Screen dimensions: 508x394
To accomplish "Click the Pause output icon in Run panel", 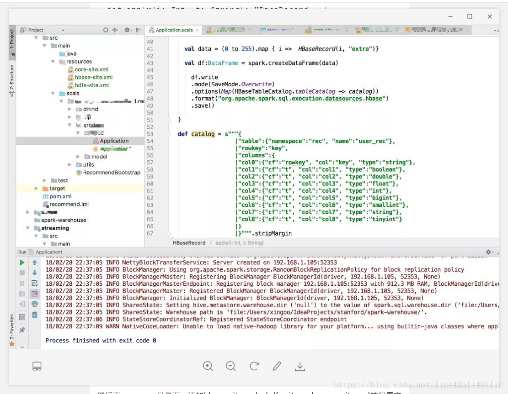I will point(22,284).
